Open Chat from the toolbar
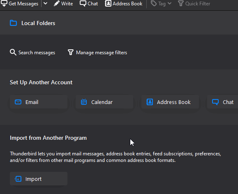 (x=89, y=3)
